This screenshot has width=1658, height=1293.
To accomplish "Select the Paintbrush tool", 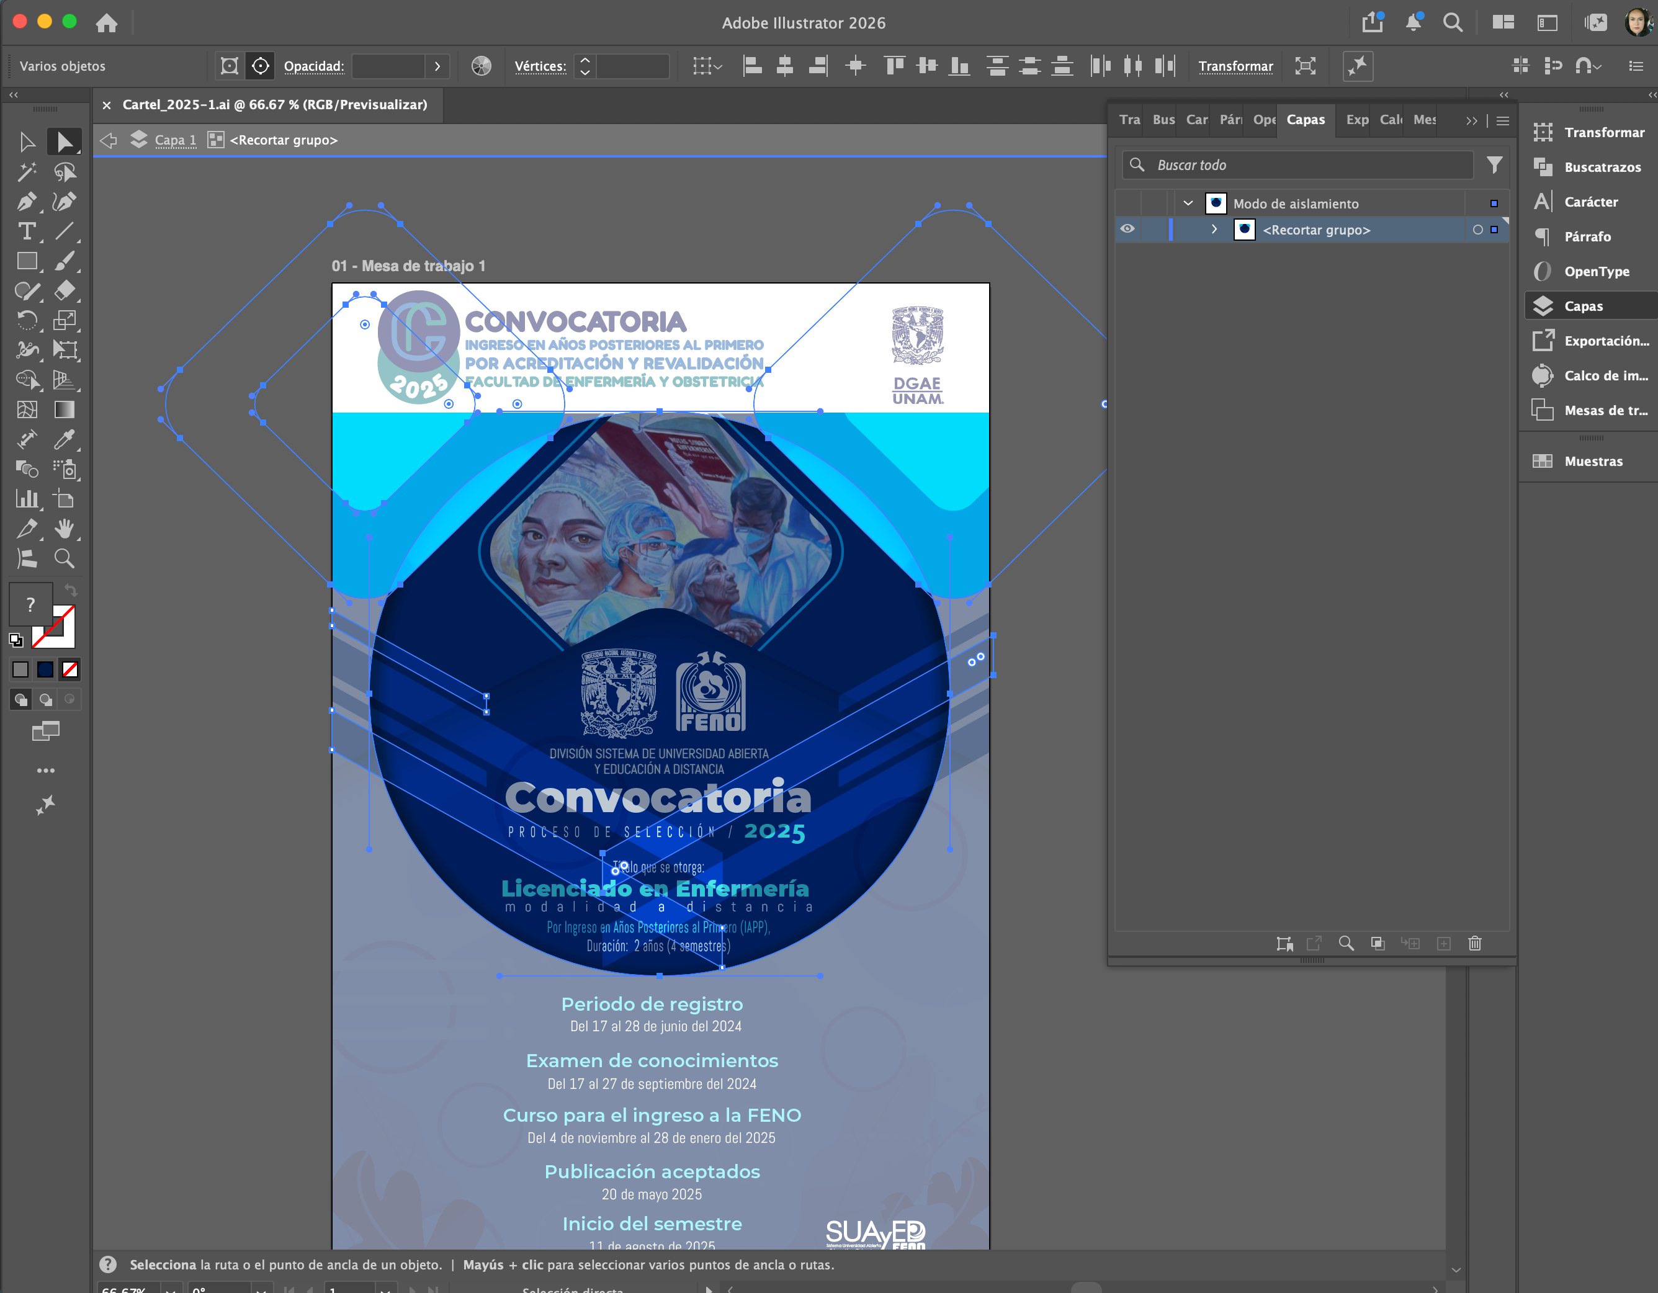I will 65,261.
